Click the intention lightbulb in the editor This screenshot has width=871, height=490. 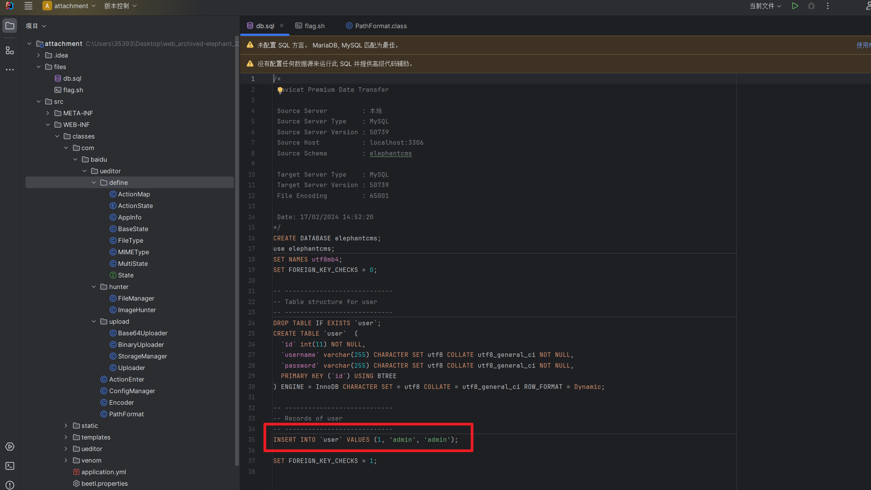click(x=280, y=90)
